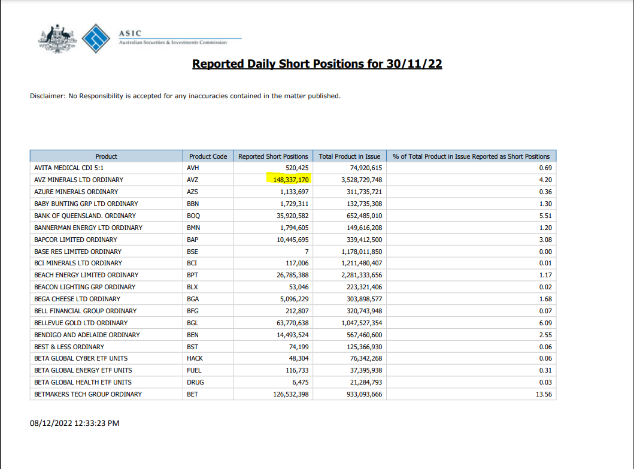
Task: Click the percent of total product header
Action: pyautogui.click(x=471, y=156)
